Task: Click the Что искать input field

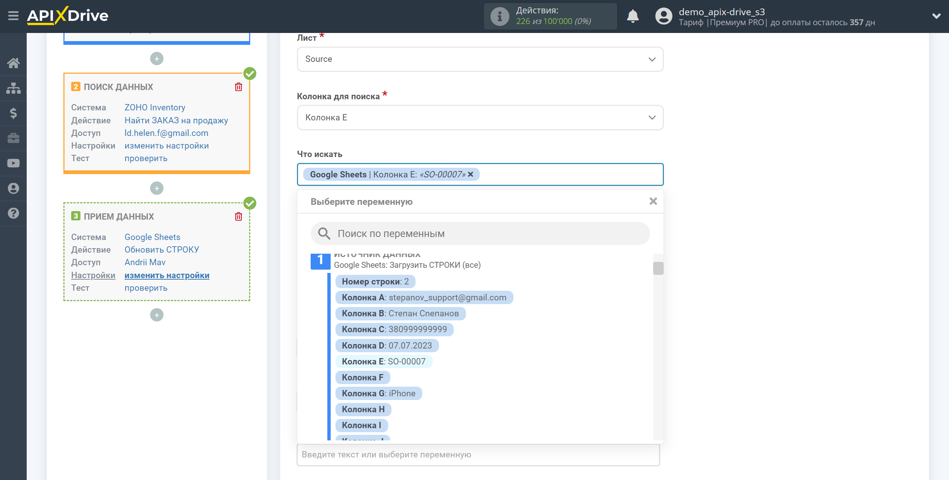Action: click(480, 174)
